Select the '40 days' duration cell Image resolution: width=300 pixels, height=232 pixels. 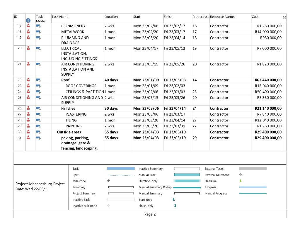pos(111,80)
